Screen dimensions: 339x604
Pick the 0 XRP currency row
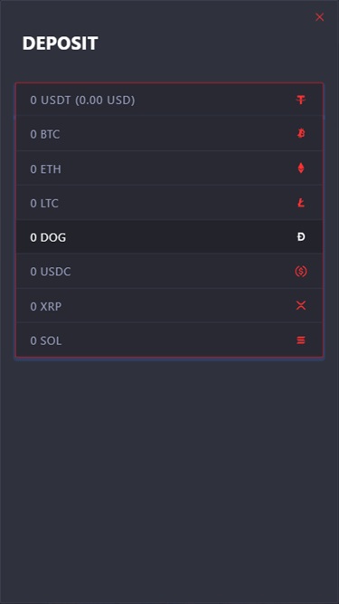(169, 305)
